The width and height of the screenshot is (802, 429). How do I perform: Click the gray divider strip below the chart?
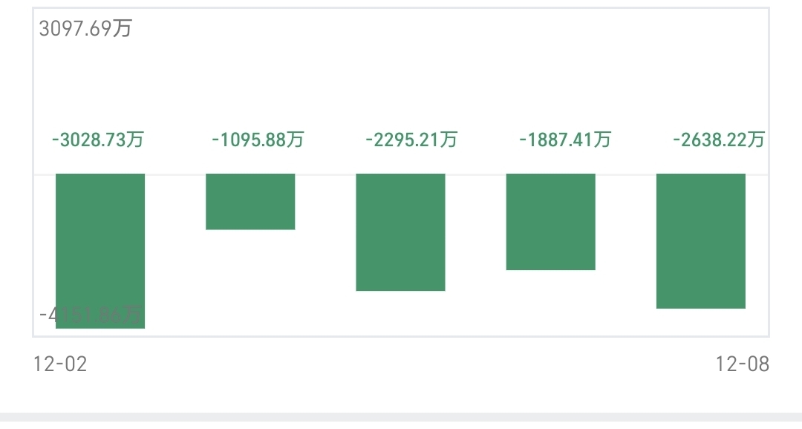tap(401, 419)
